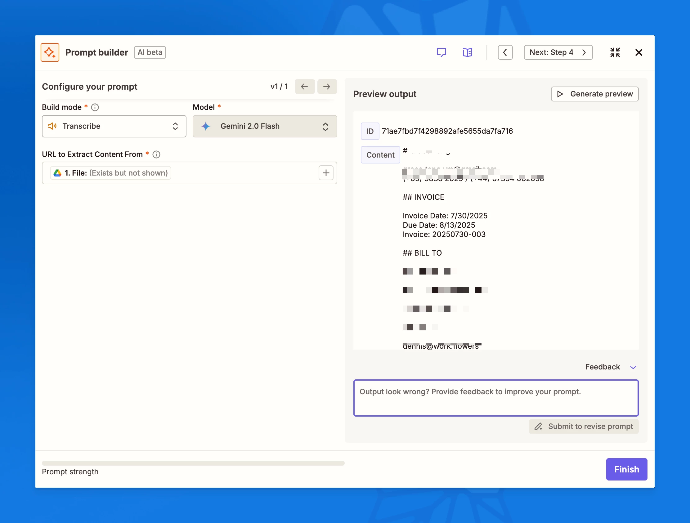This screenshot has height=523, width=690.
Task: Show info for URL to Extract Content
Action: 156,154
